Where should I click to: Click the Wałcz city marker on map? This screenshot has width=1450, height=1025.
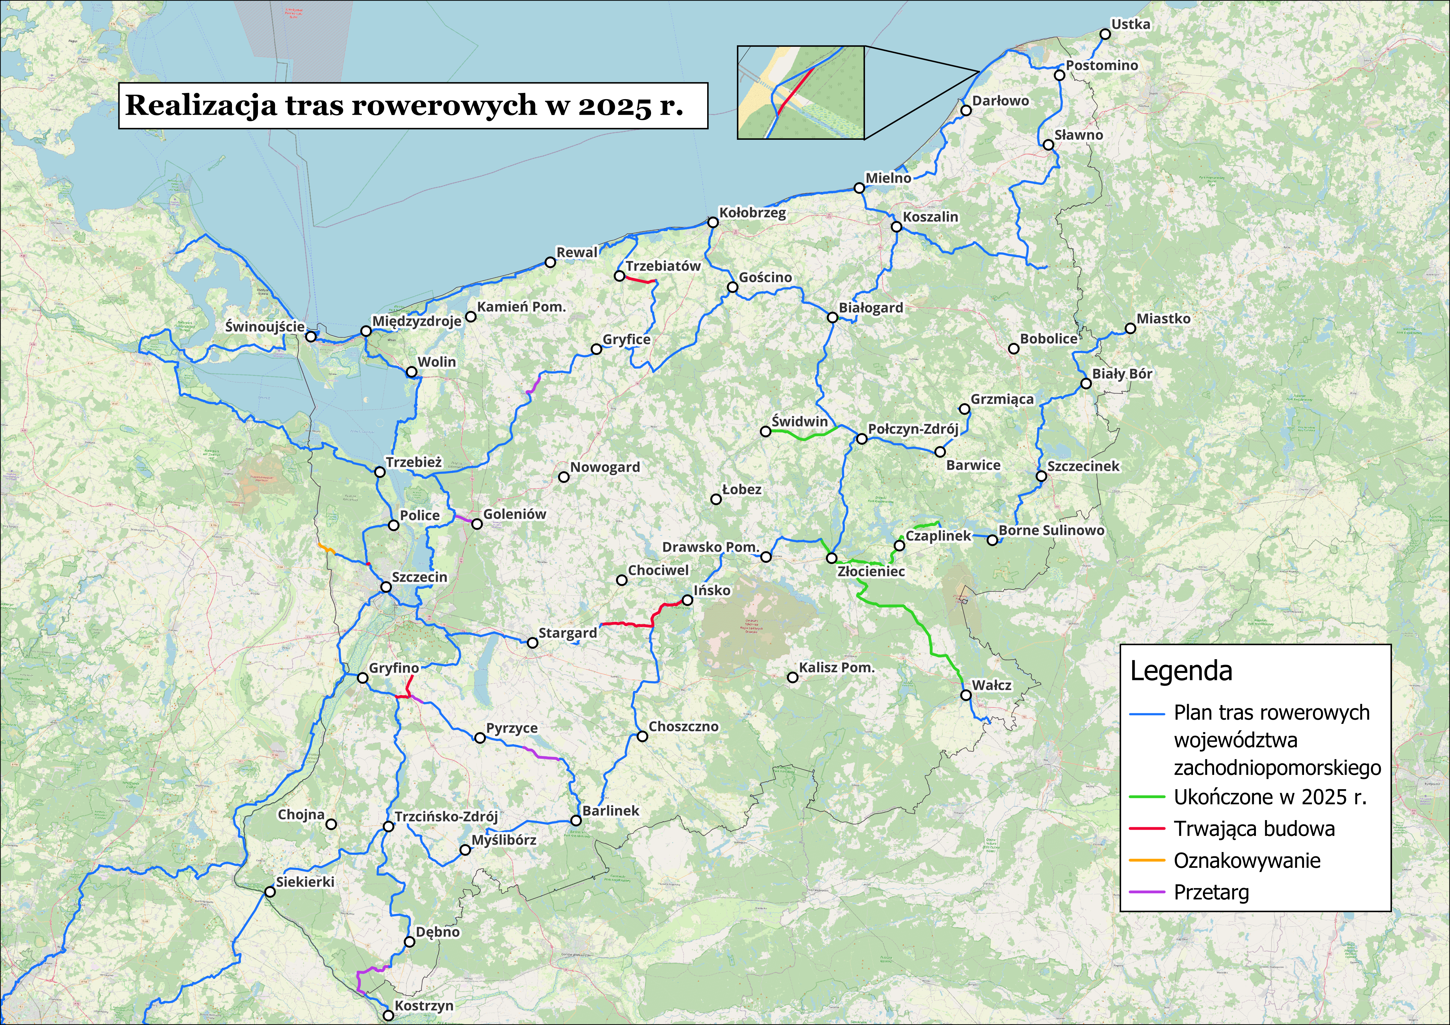click(x=966, y=695)
